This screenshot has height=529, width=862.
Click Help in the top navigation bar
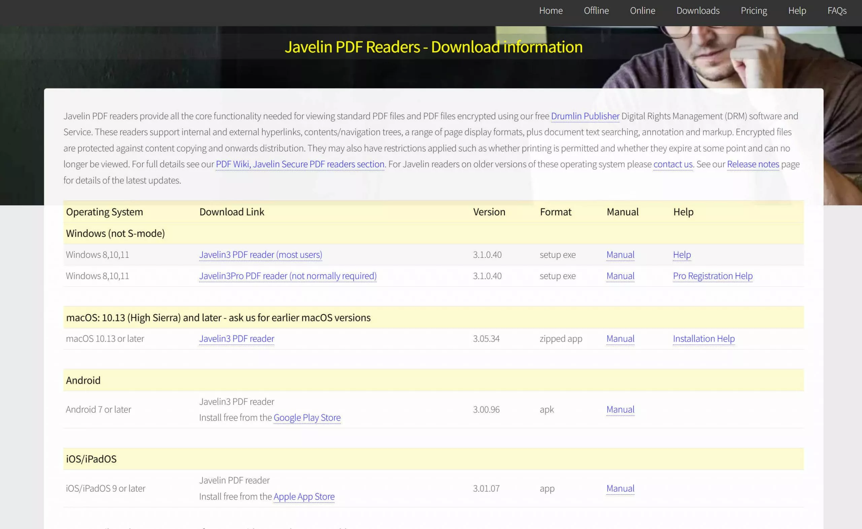(x=797, y=10)
